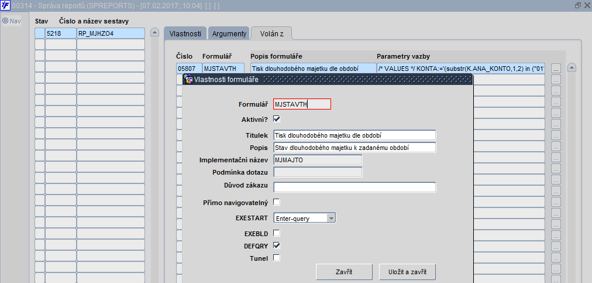Check the EXEBLD checkbox
This screenshot has height=283, width=592.
click(277, 232)
